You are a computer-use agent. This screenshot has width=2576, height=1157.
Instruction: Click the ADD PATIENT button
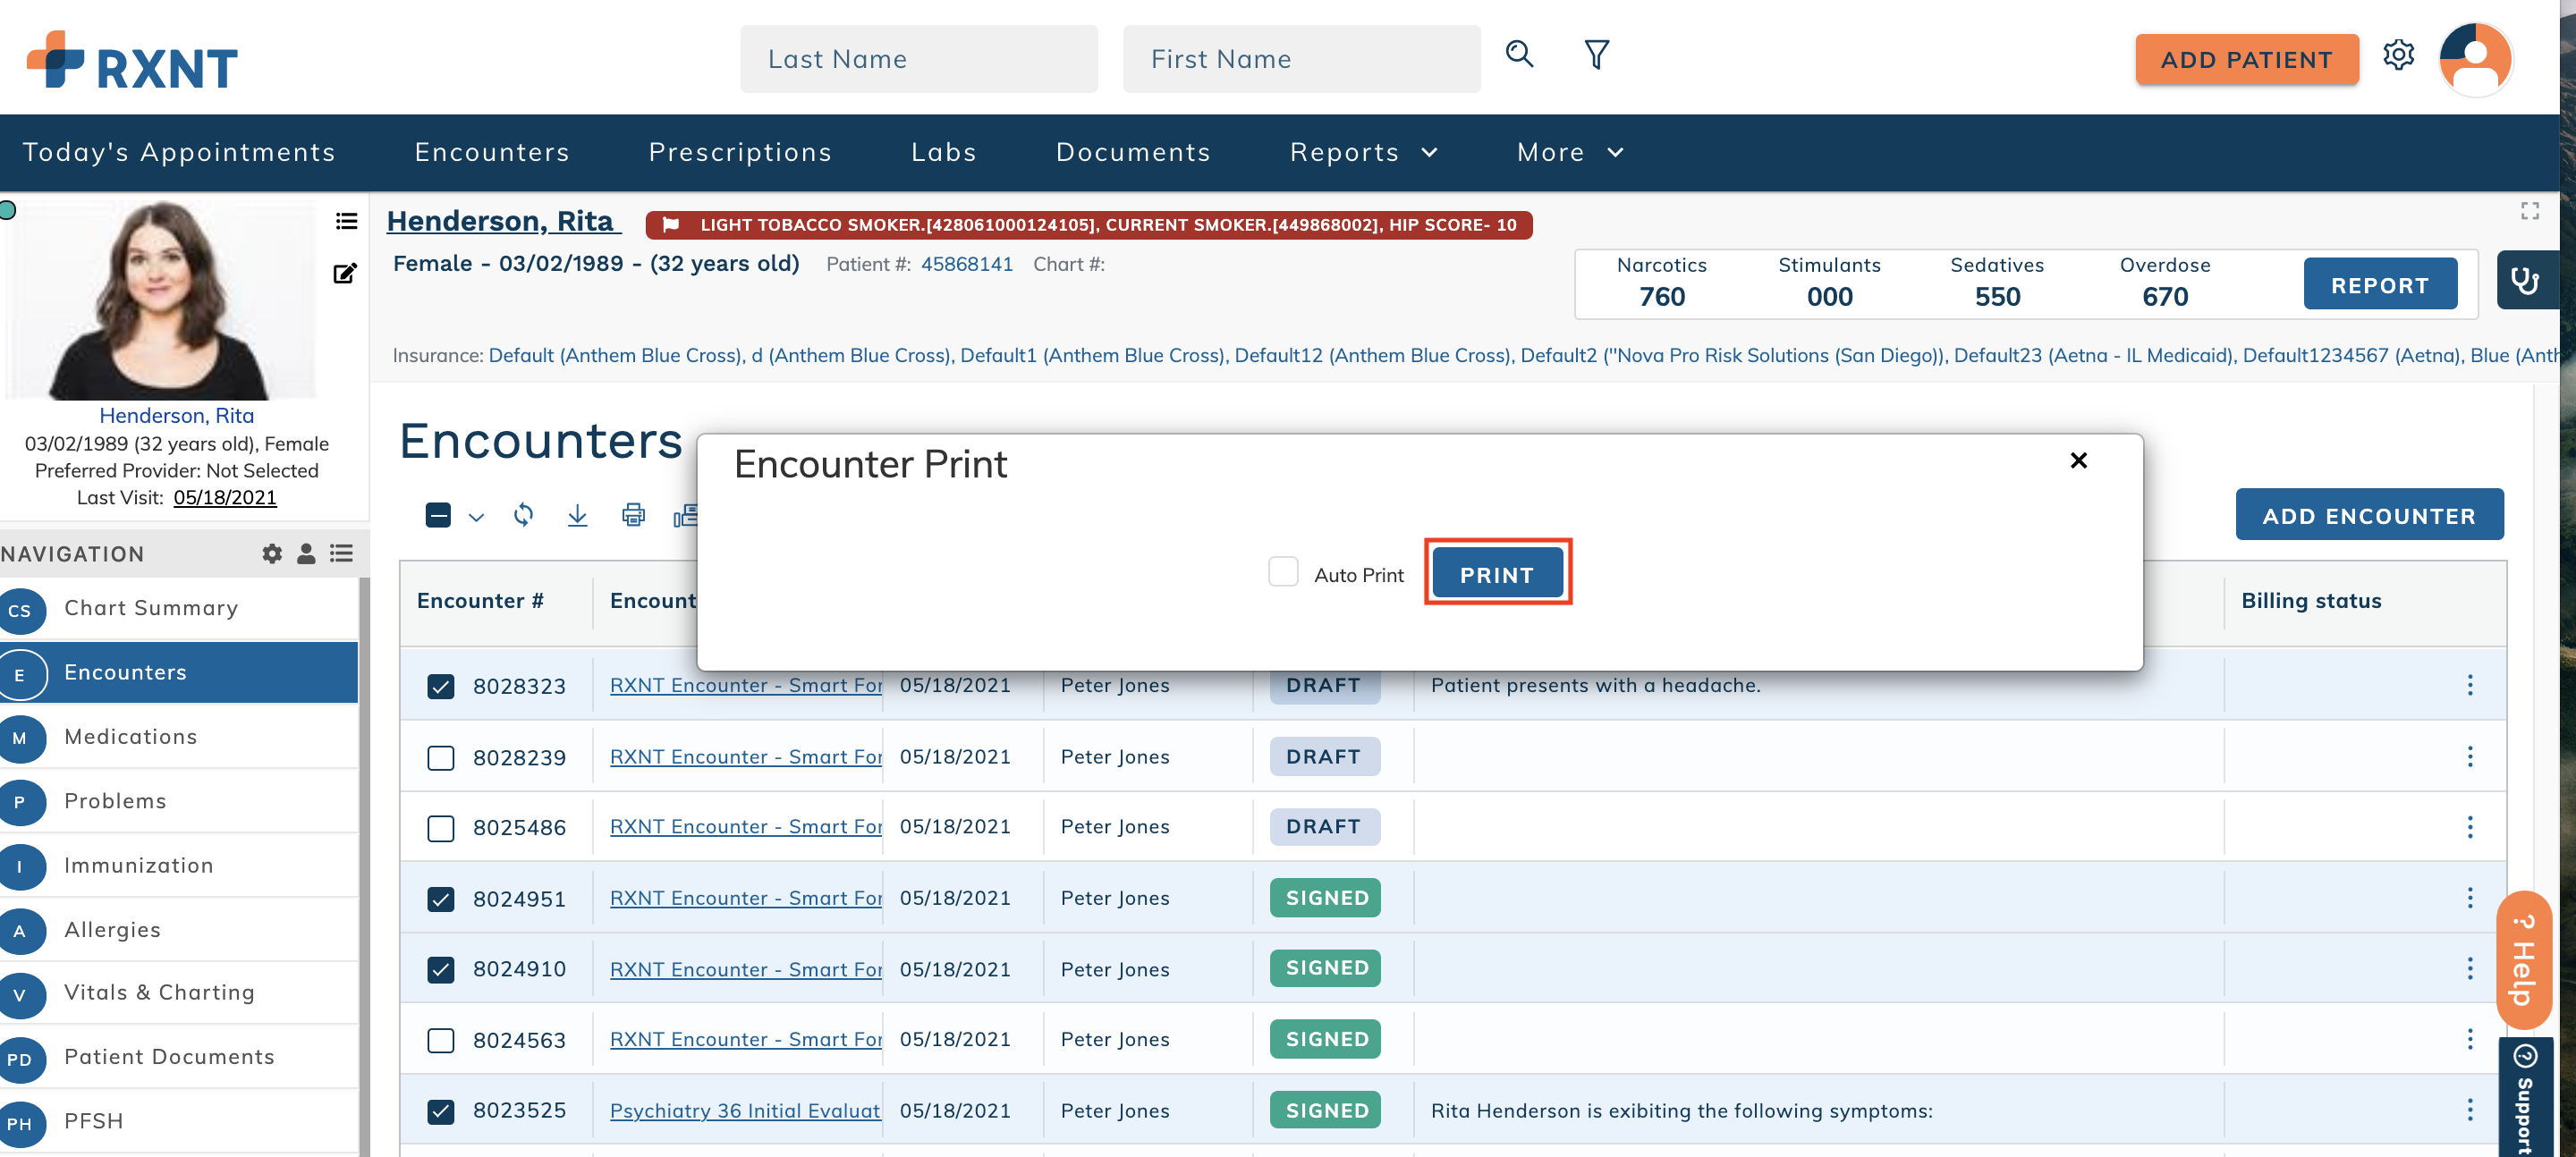tap(2246, 59)
